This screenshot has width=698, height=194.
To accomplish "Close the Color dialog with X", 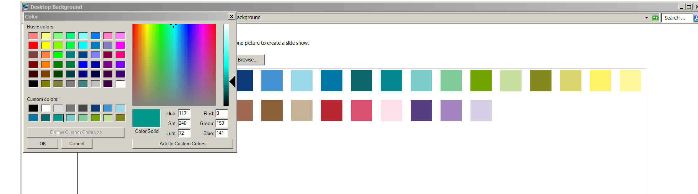I will (x=231, y=17).
